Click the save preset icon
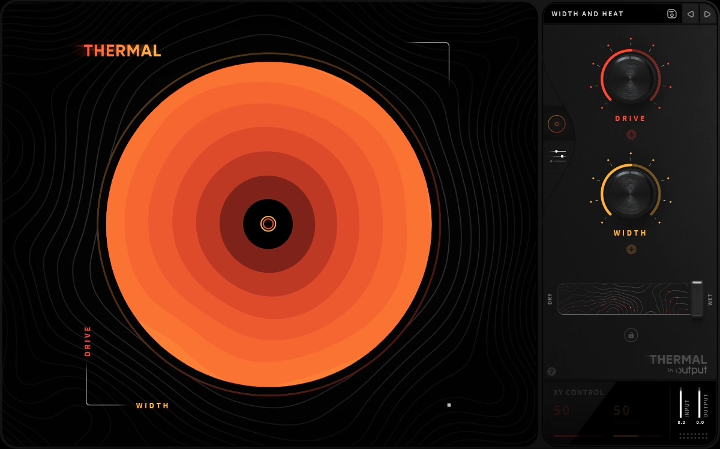This screenshot has height=449, width=720. 672,14
